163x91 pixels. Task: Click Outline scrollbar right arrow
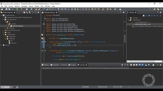161,61
